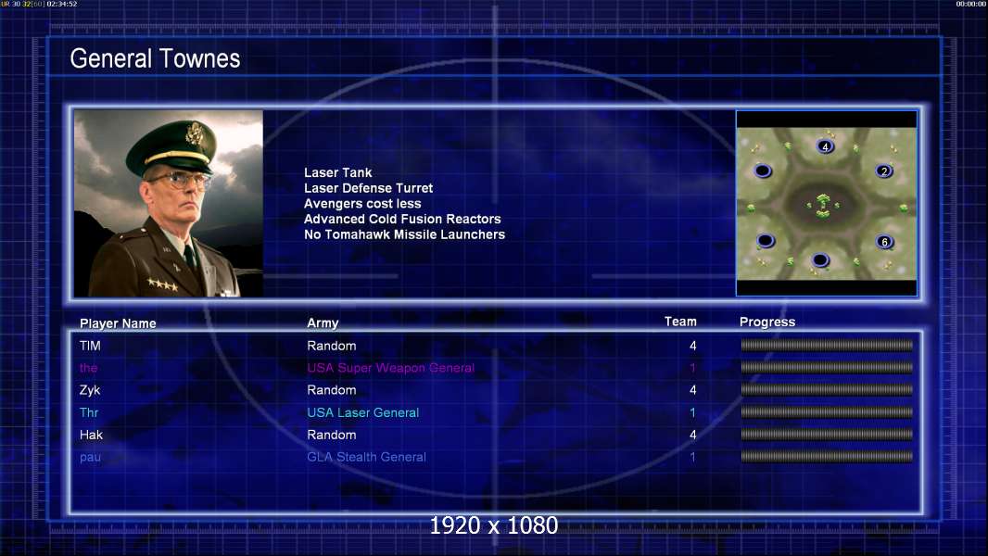Select player name 'Hak'

click(92, 436)
